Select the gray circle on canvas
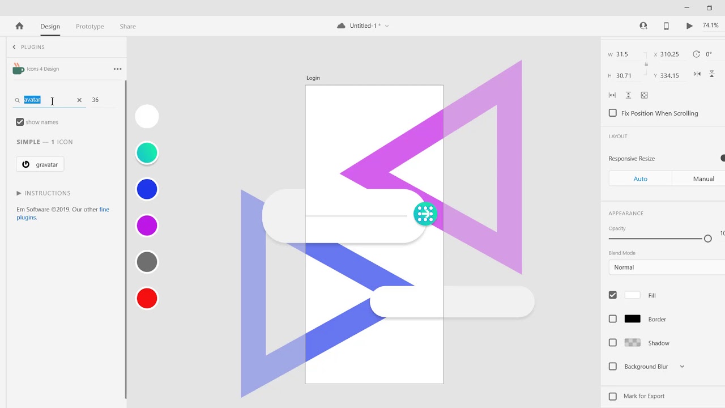This screenshot has height=408, width=725. 147,262
